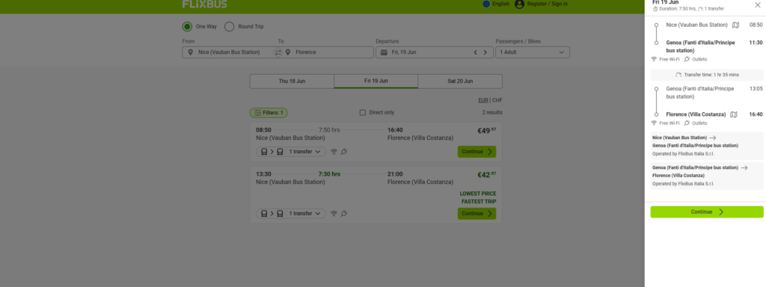766x287 pixels.
Task: Select One Way trip type
Action: click(187, 26)
